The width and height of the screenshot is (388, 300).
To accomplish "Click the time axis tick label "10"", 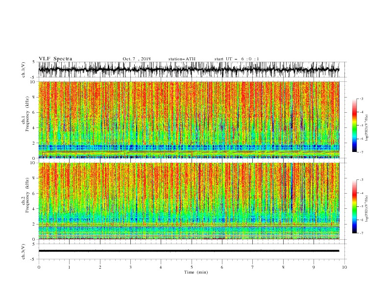I will pos(344,267).
